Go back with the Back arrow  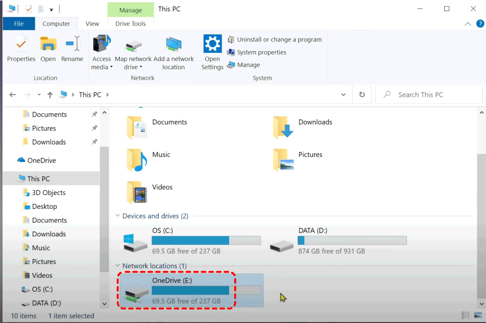(12, 95)
